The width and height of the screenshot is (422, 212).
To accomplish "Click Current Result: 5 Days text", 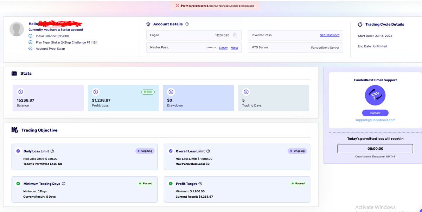I will coord(39,197).
